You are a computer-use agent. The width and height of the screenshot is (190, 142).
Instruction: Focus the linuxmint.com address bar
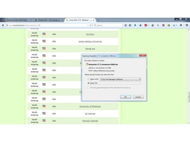click(x=47, y=25)
